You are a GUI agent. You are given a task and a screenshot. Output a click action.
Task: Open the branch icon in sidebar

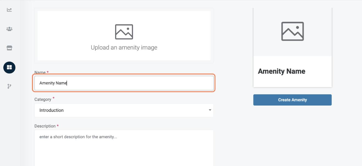coord(9,86)
